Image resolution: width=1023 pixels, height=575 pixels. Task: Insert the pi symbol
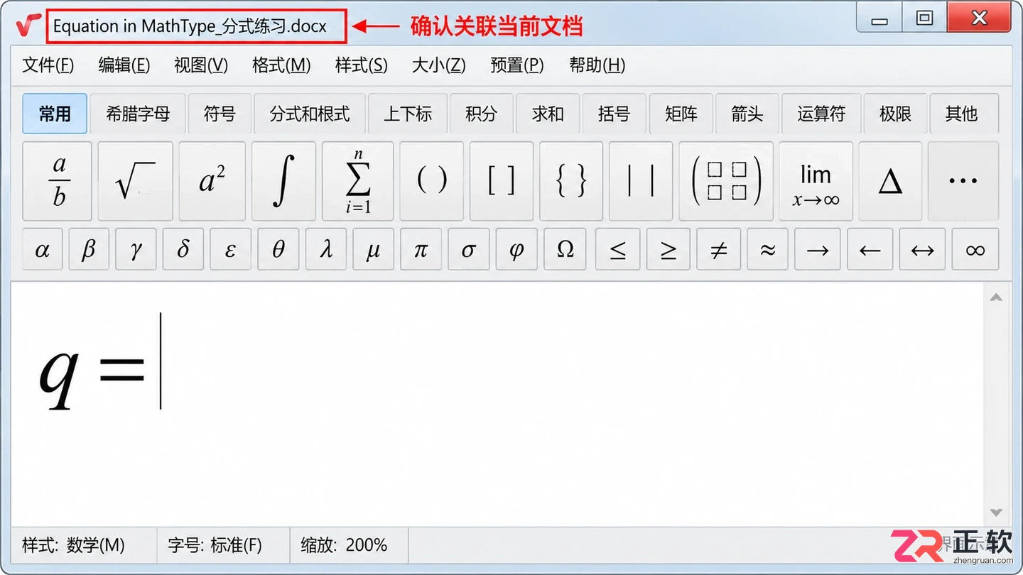[x=421, y=249]
